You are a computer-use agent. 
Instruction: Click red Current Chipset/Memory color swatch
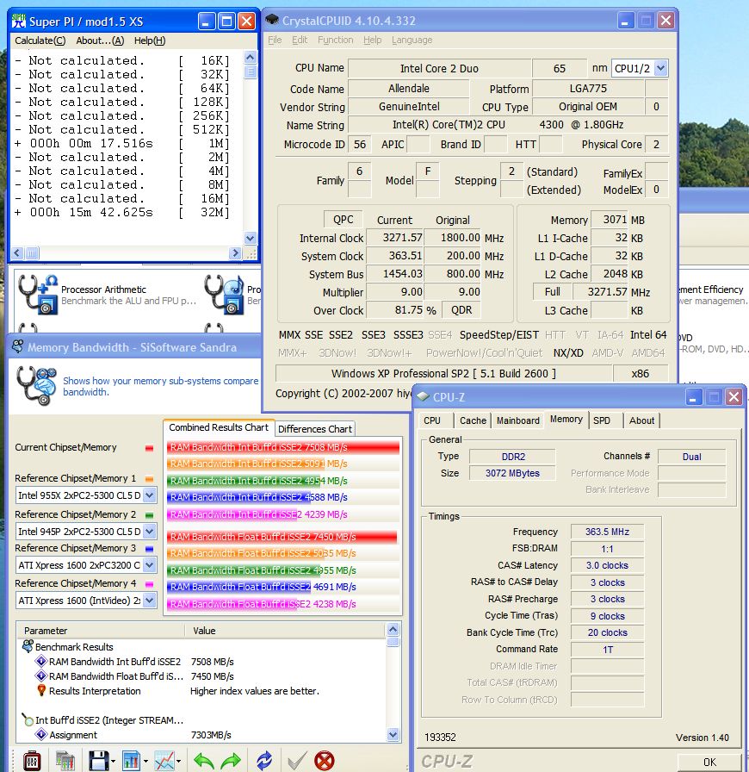(x=149, y=447)
